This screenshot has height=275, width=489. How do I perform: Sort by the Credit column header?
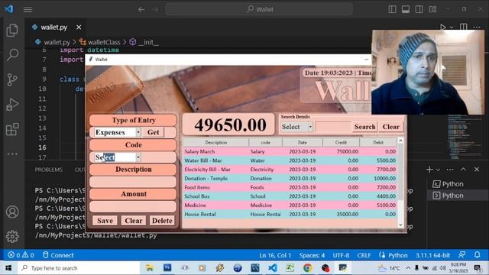(x=341, y=143)
